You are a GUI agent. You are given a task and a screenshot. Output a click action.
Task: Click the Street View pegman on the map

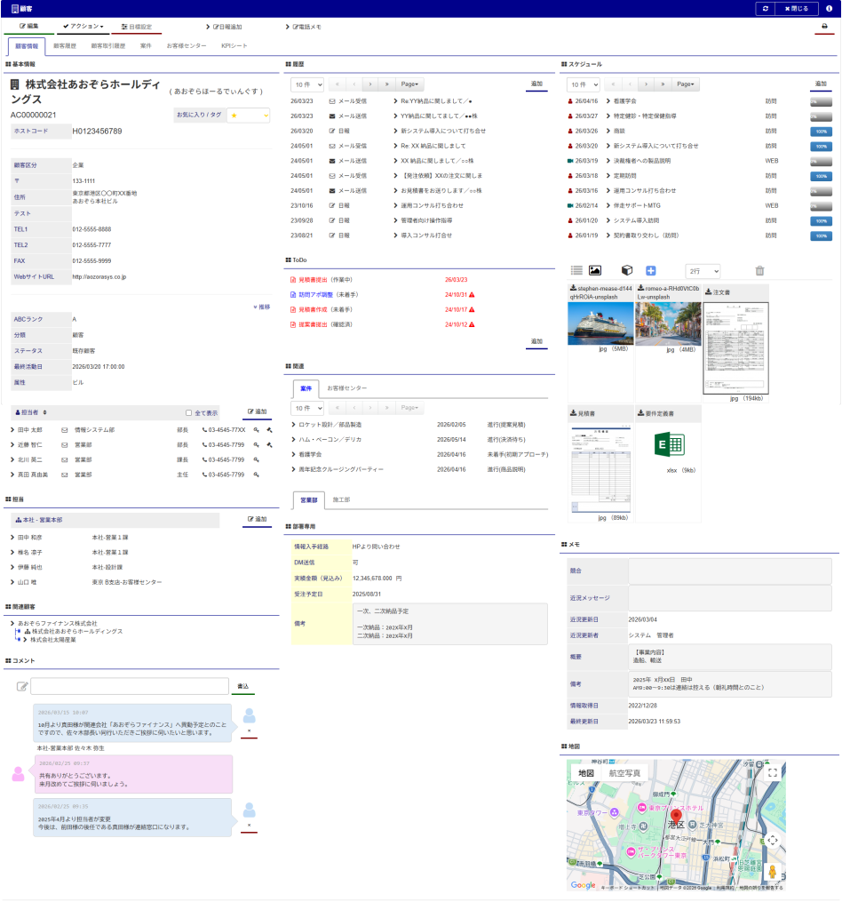pyautogui.click(x=772, y=871)
